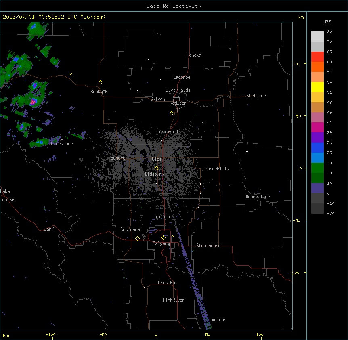
Task: Click the -50 value on the right km axis
Action: click(296, 220)
